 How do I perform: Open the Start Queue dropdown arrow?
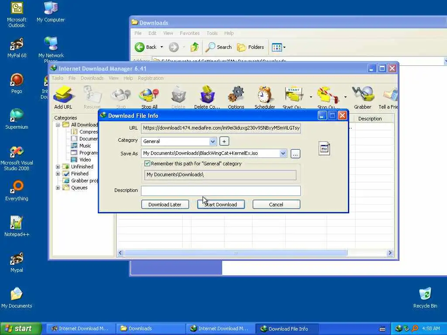pyautogui.click(x=311, y=97)
